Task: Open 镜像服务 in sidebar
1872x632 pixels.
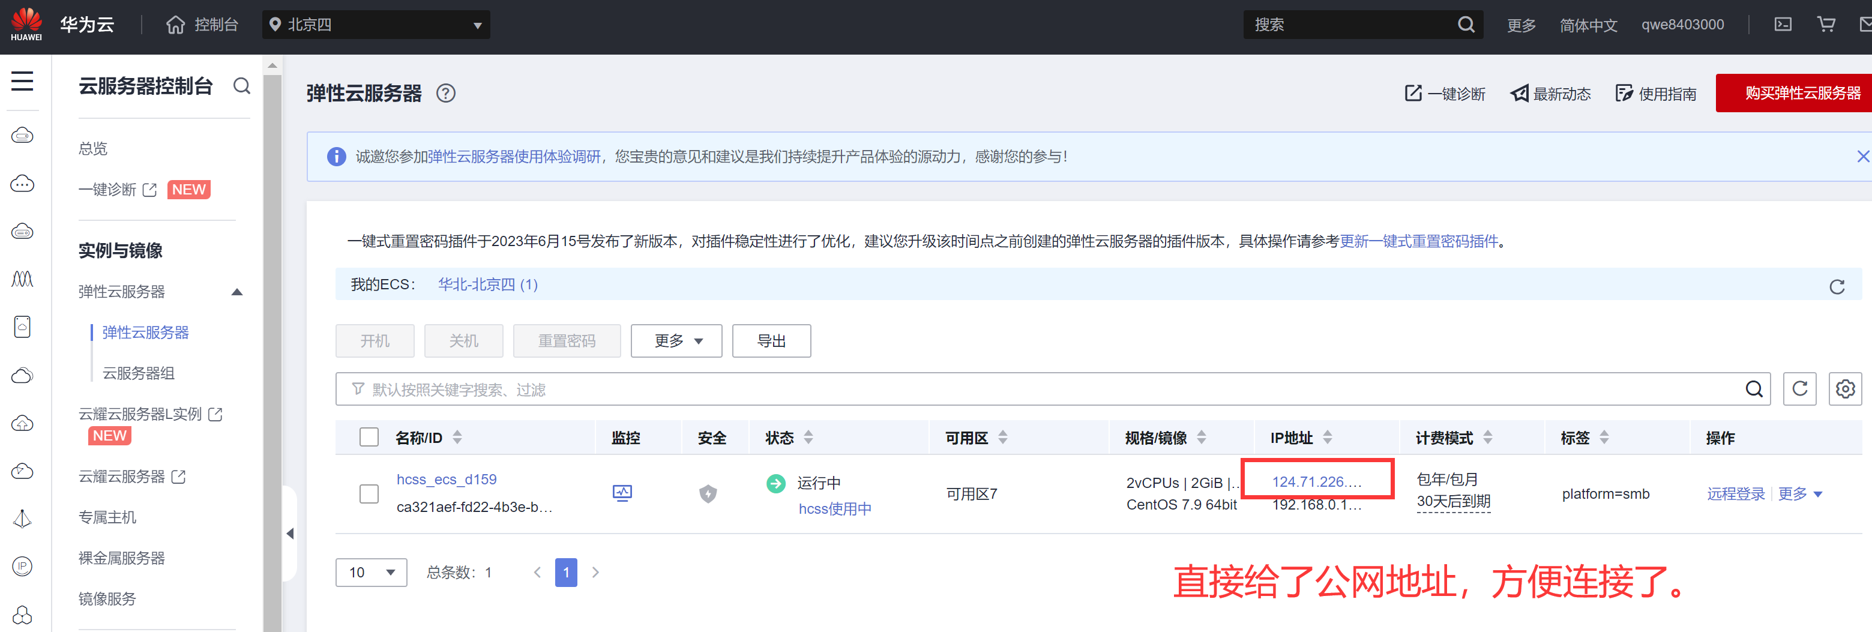Action: click(x=107, y=598)
